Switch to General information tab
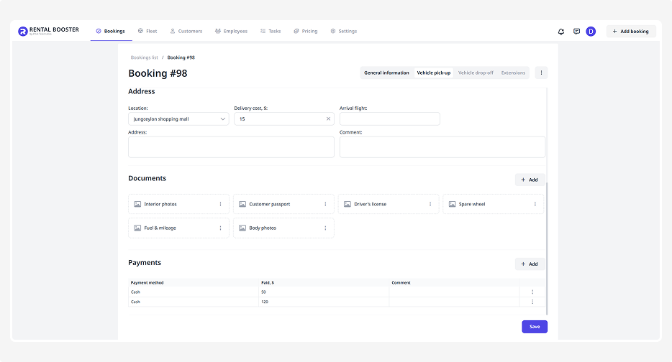Image resolution: width=672 pixels, height=362 pixels. click(386, 73)
